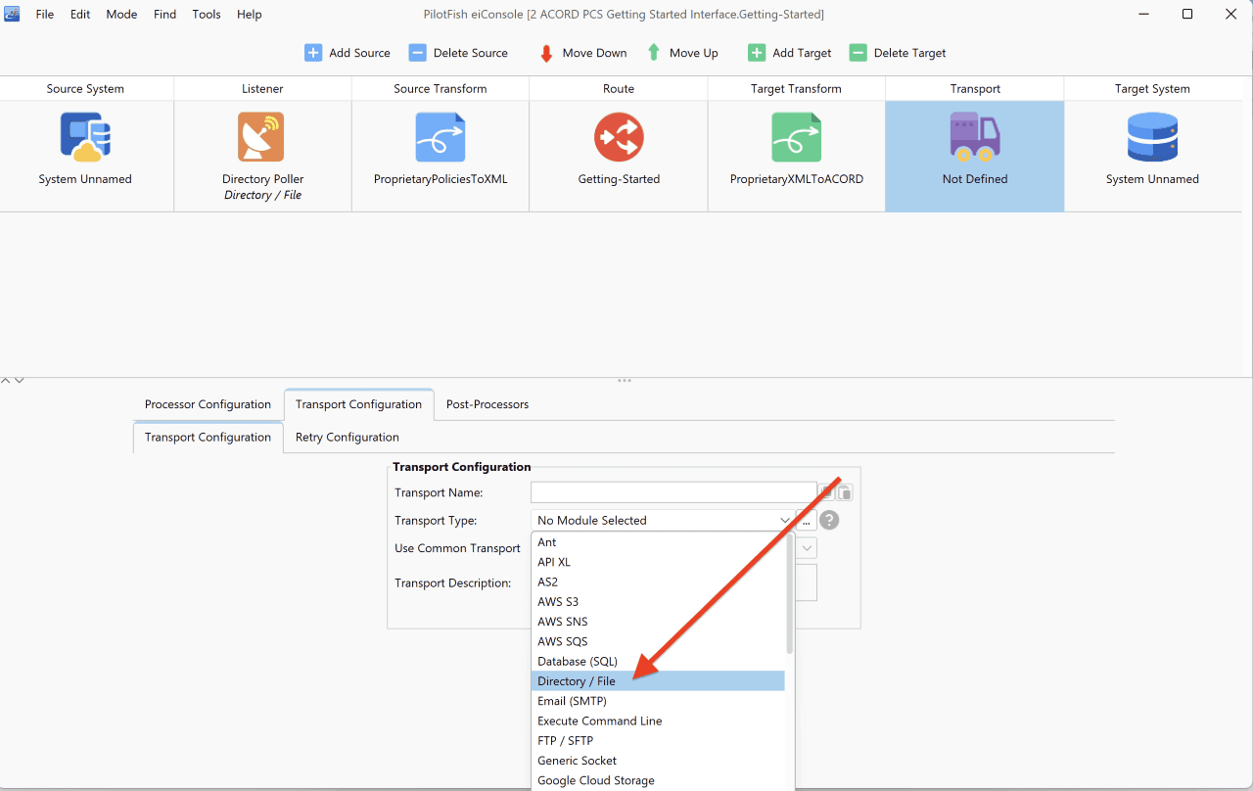
Task: Open the Find menu
Action: pos(165,15)
